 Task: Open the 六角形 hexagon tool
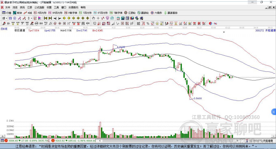point(156,13)
